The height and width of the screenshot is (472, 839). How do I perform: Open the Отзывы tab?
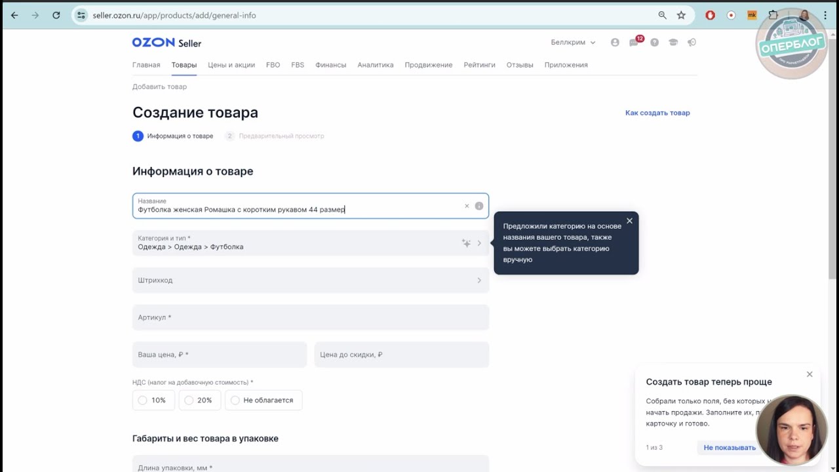click(x=520, y=65)
